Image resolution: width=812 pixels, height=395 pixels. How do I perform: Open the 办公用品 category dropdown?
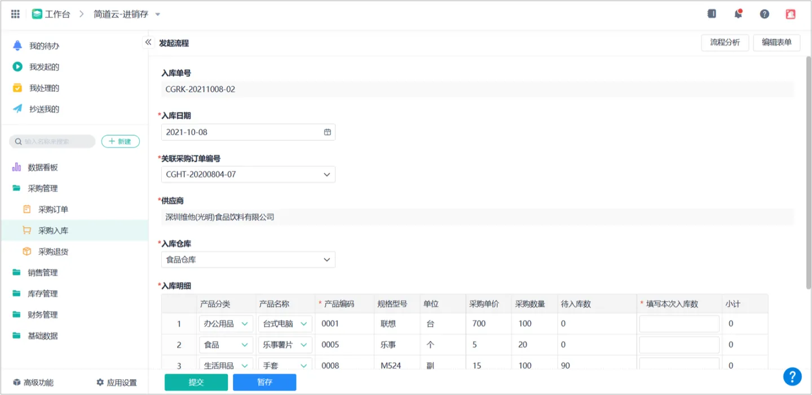(x=226, y=323)
